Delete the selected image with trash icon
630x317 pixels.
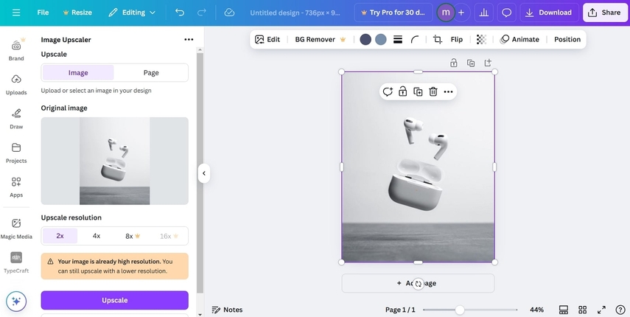tap(433, 91)
